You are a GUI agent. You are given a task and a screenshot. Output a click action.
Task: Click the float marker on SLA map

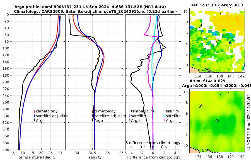217,121
